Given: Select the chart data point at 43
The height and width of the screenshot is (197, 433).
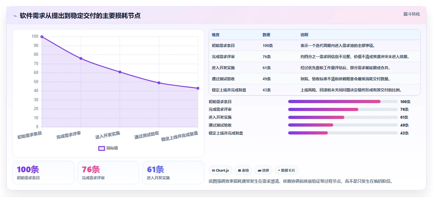Looking at the screenshot, I should 198,88.
